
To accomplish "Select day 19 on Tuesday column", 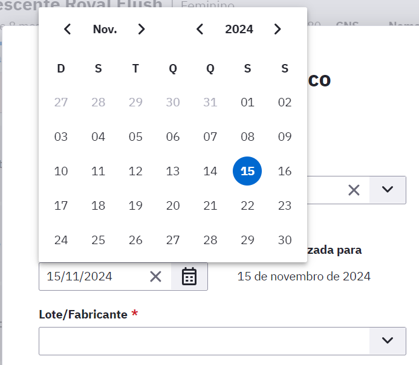I will [x=135, y=205].
